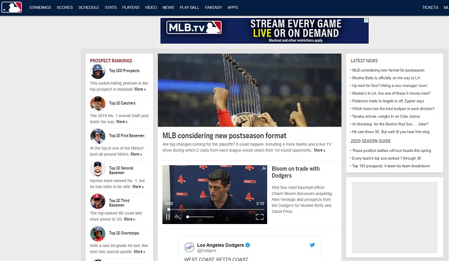Viewport: 449px width, 261px height.
Task: Open Top 10 First Basemen player photo
Action: click(98, 136)
